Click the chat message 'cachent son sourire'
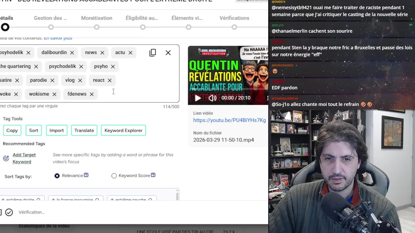 pos(312,31)
